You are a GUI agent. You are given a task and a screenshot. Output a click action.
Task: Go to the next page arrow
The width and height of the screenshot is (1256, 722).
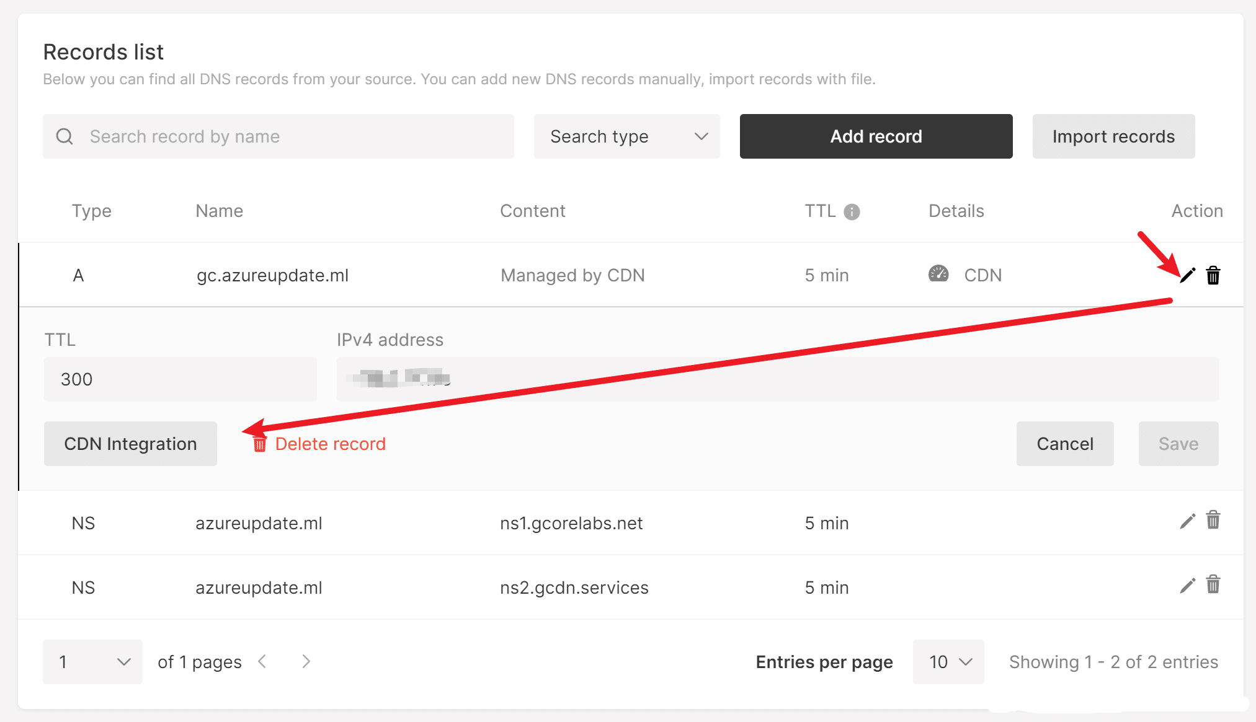pyautogui.click(x=306, y=662)
